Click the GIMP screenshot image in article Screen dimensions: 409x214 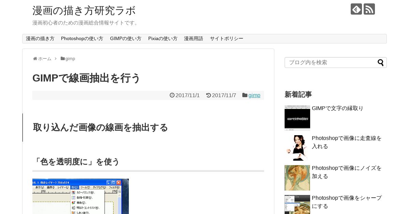(x=80, y=196)
